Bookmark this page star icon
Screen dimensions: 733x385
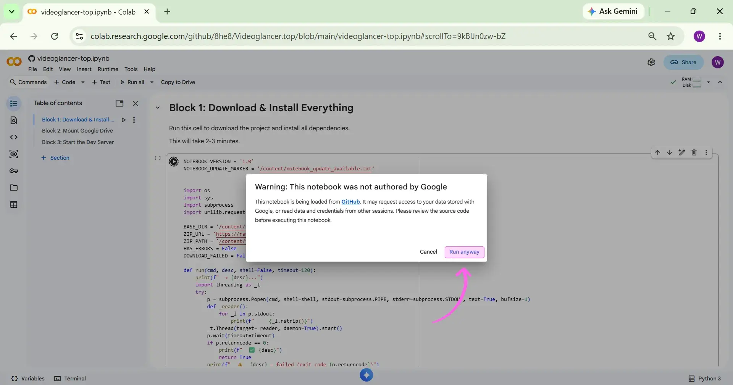click(x=671, y=36)
